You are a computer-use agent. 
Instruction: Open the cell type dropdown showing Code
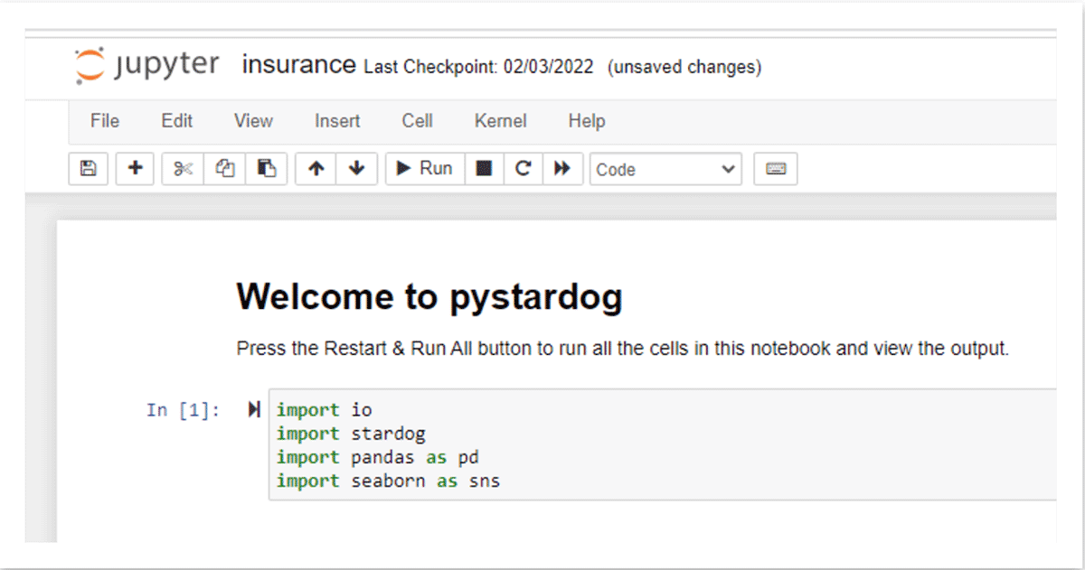[x=665, y=168]
